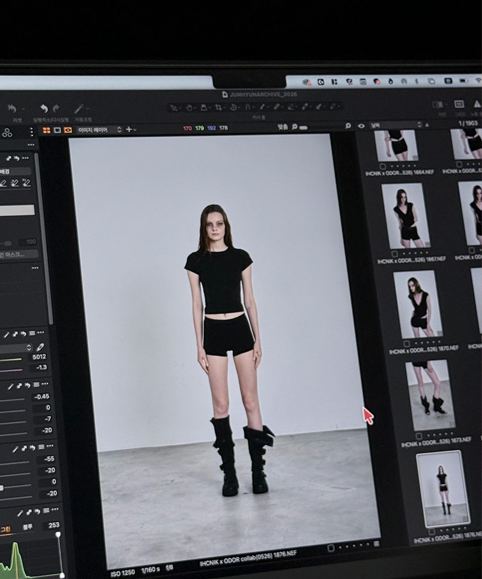482x579 pixels.
Task: Click the levels white point handle
Action: (x=58, y=534)
